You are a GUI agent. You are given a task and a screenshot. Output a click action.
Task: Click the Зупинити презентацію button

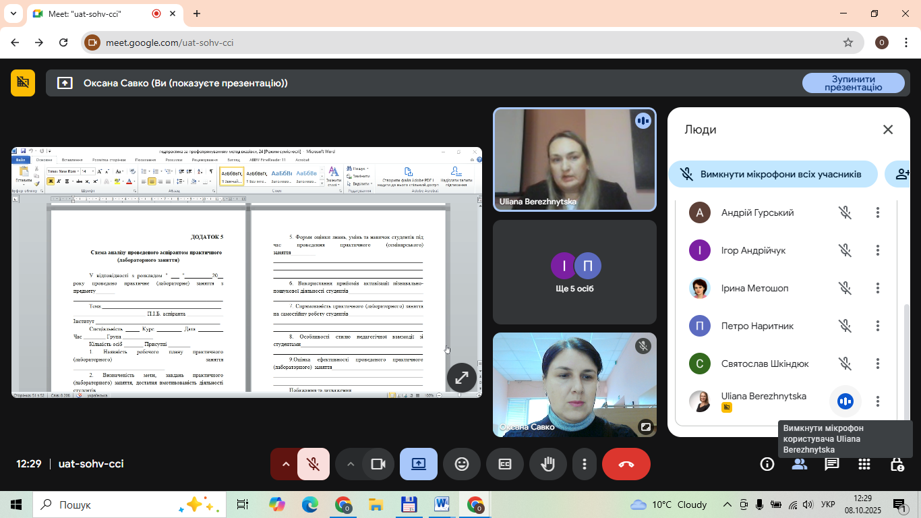click(853, 83)
